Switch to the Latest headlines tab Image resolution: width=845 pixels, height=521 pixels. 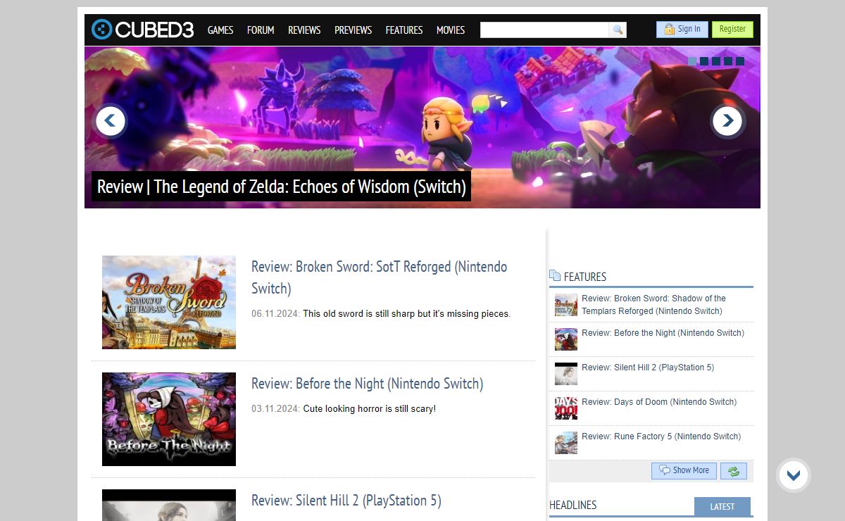pyautogui.click(x=722, y=507)
